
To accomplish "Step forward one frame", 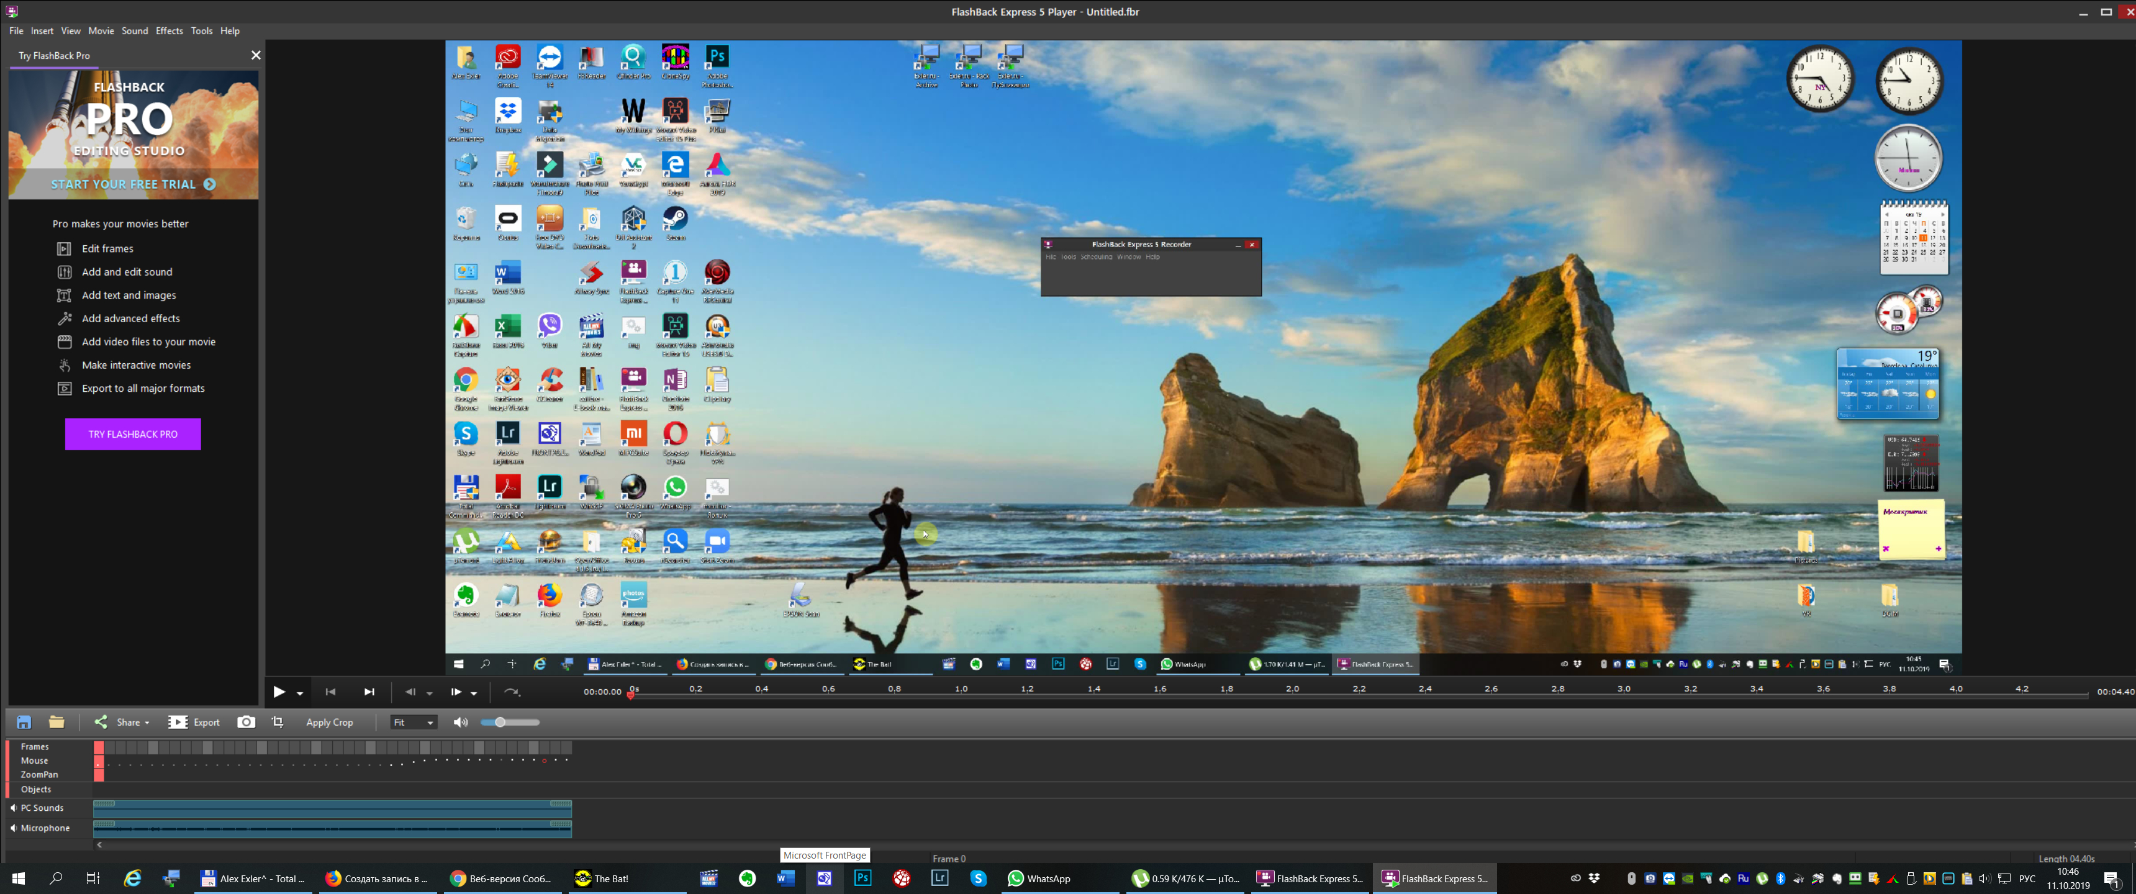I will pos(456,692).
